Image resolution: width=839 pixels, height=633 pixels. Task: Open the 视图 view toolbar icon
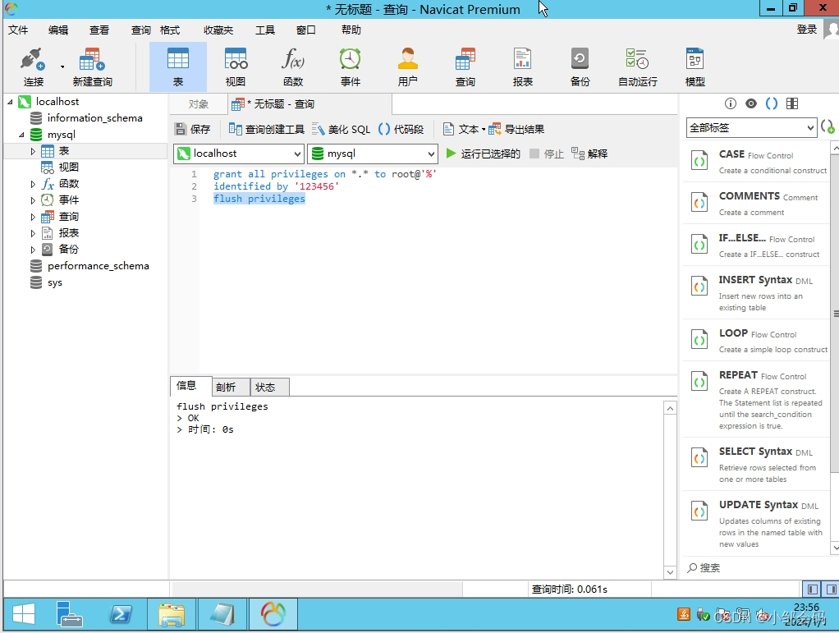236,67
